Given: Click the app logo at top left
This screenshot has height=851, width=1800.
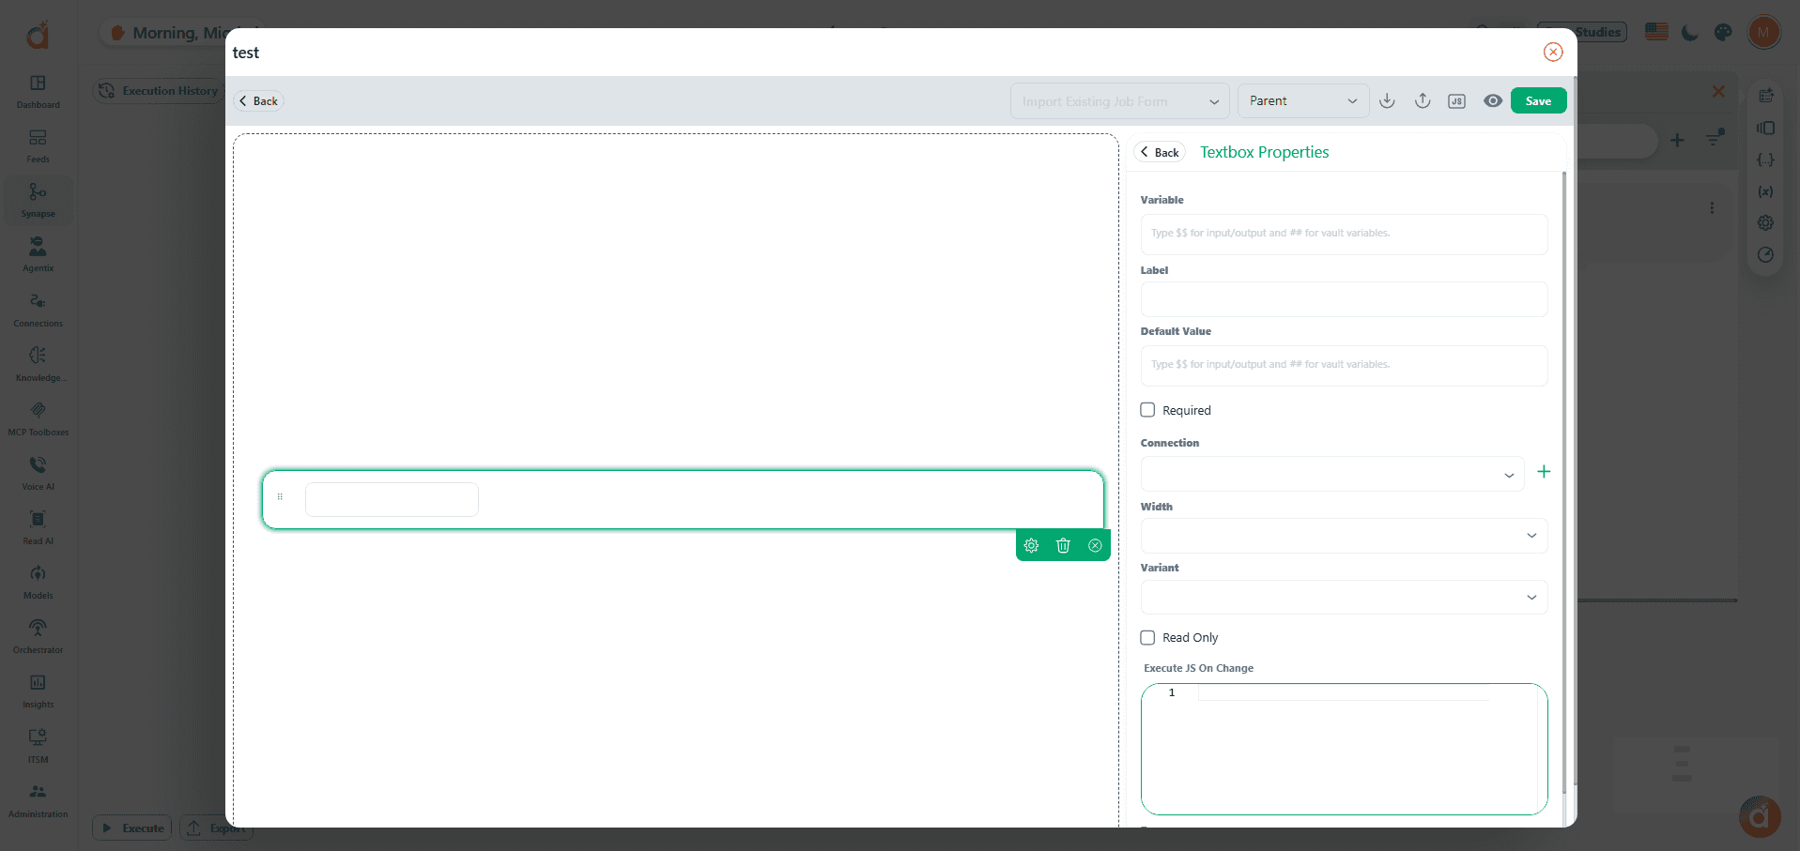Looking at the screenshot, I should tap(38, 36).
